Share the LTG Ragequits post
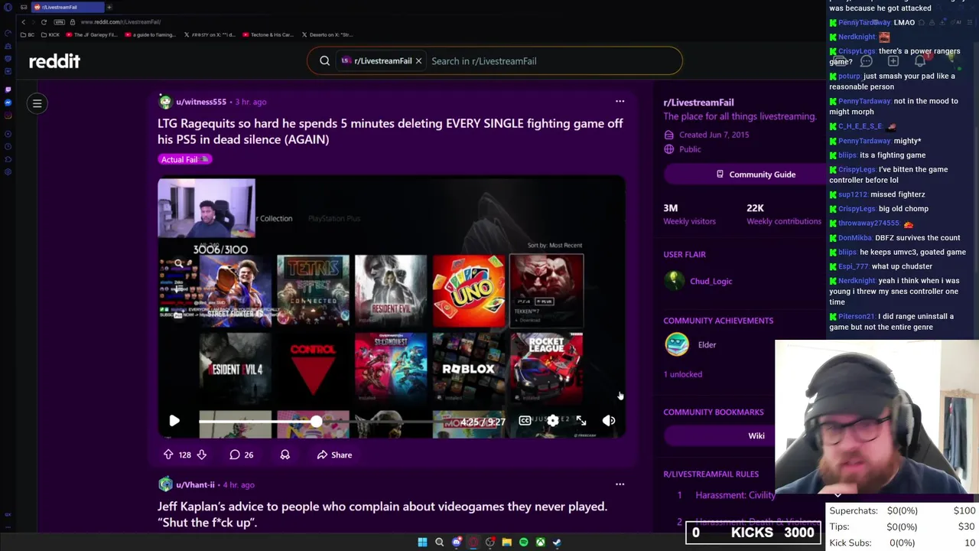The height and width of the screenshot is (551, 979). 334,455
